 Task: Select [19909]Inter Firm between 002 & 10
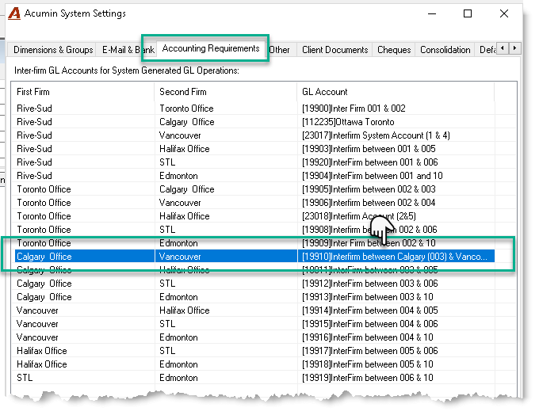(369, 243)
